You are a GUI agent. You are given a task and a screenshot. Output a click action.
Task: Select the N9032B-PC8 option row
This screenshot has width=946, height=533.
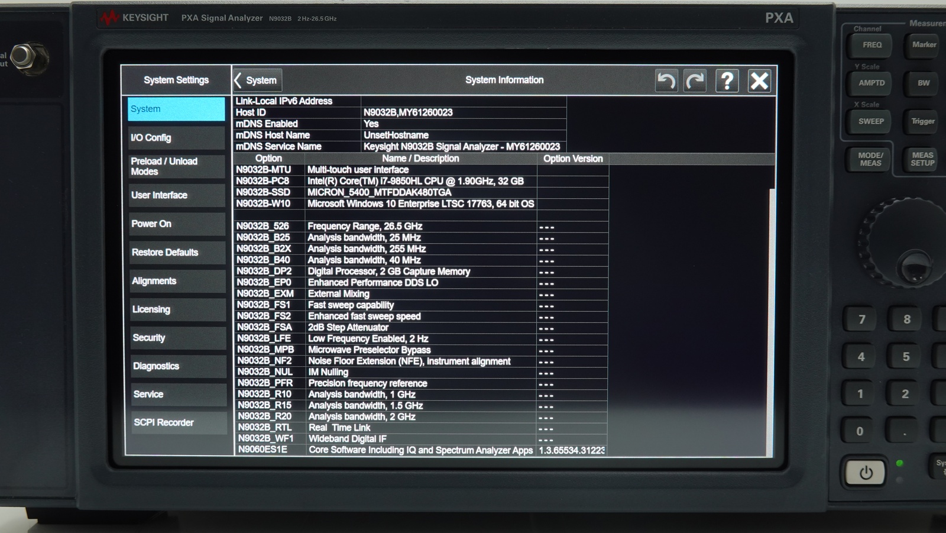(421, 181)
